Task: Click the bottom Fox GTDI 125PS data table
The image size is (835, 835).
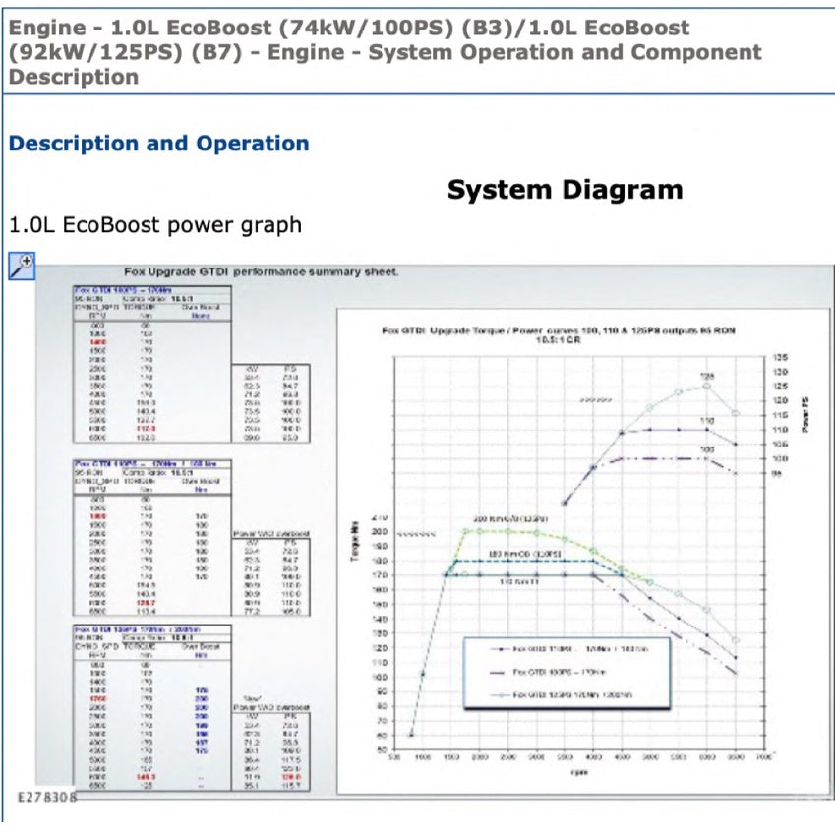Action: [152, 706]
